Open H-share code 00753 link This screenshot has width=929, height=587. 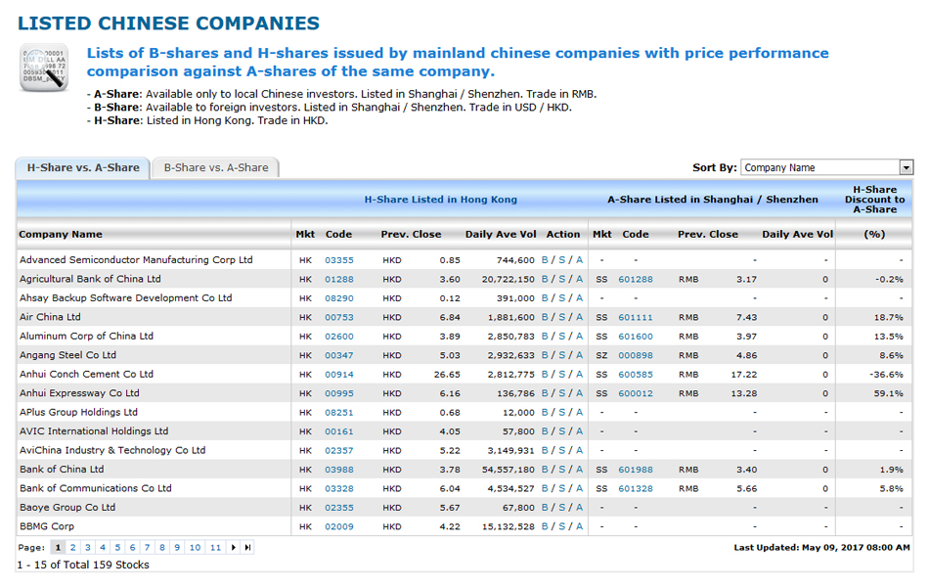[x=339, y=317]
